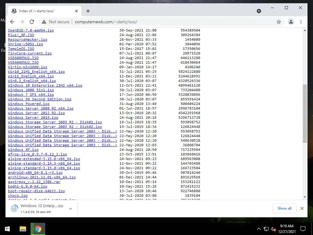313x235 pixels.
Task: Click Windows_Powered.iso link
Action: pos(28,104)
